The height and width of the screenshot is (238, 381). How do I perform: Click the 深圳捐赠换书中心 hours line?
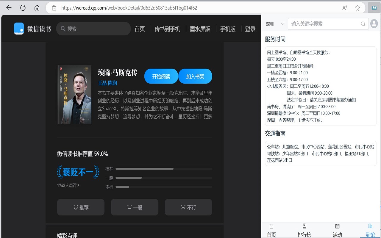[x=304, y=113]
